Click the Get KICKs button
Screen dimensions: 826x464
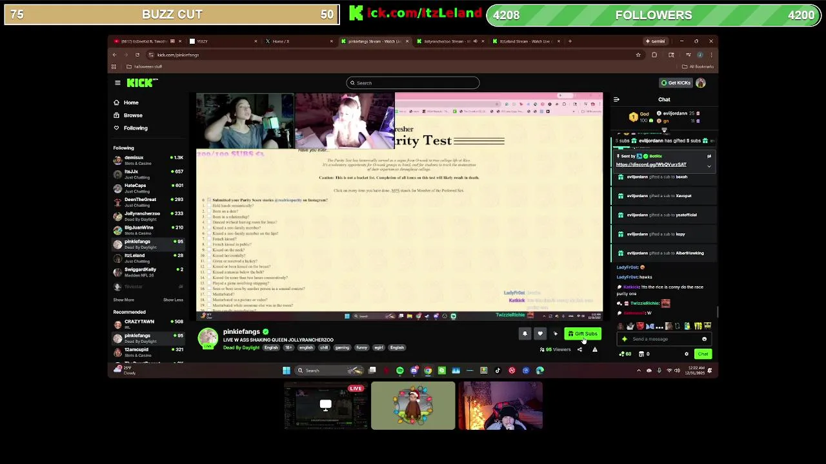(676, 82)
